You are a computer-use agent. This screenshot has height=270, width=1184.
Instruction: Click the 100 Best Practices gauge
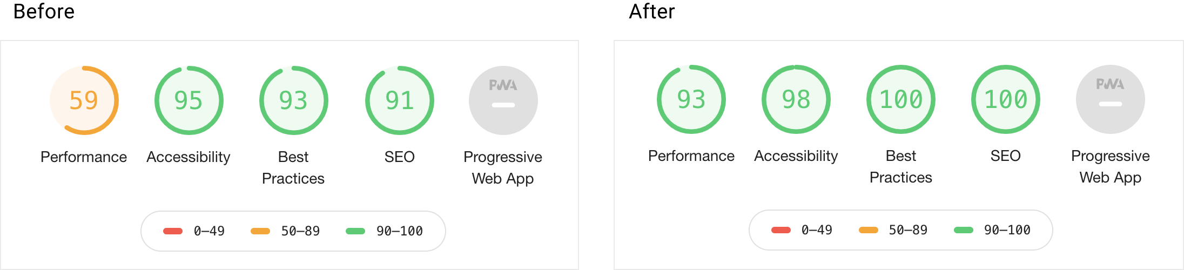click(900, 99)
